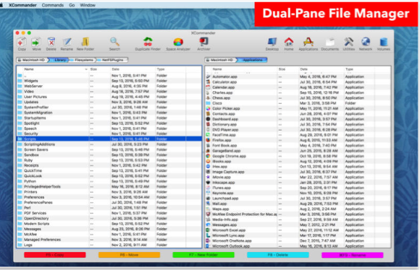
Task: Select the QuickLook folder
Action: click(x=109, y=176)
